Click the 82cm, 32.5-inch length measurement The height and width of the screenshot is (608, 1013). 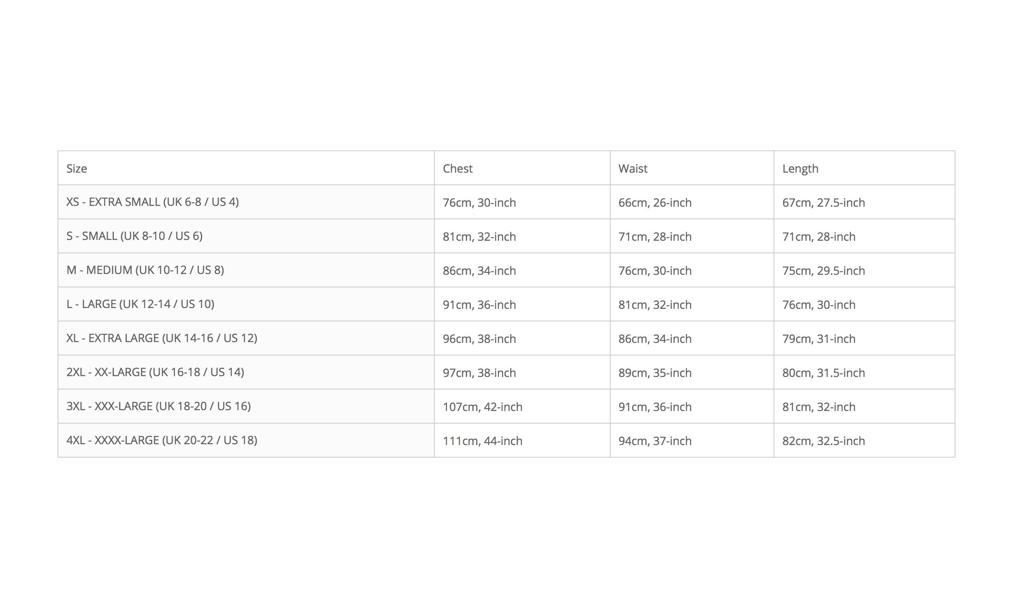823,441
